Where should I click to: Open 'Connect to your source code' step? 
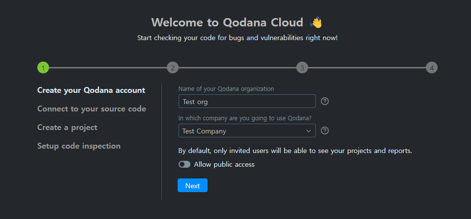click(92, 109)
